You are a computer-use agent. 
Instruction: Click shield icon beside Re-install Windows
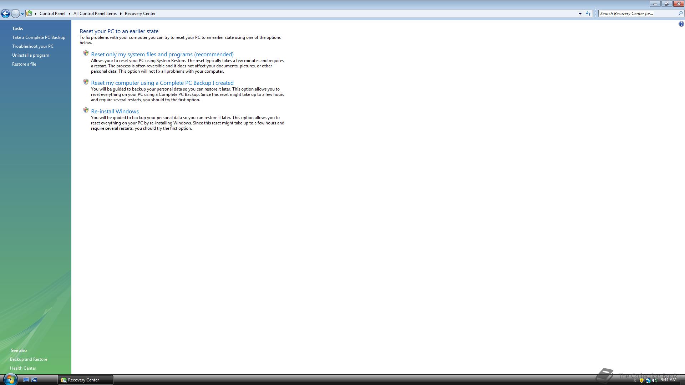point(86,111)
